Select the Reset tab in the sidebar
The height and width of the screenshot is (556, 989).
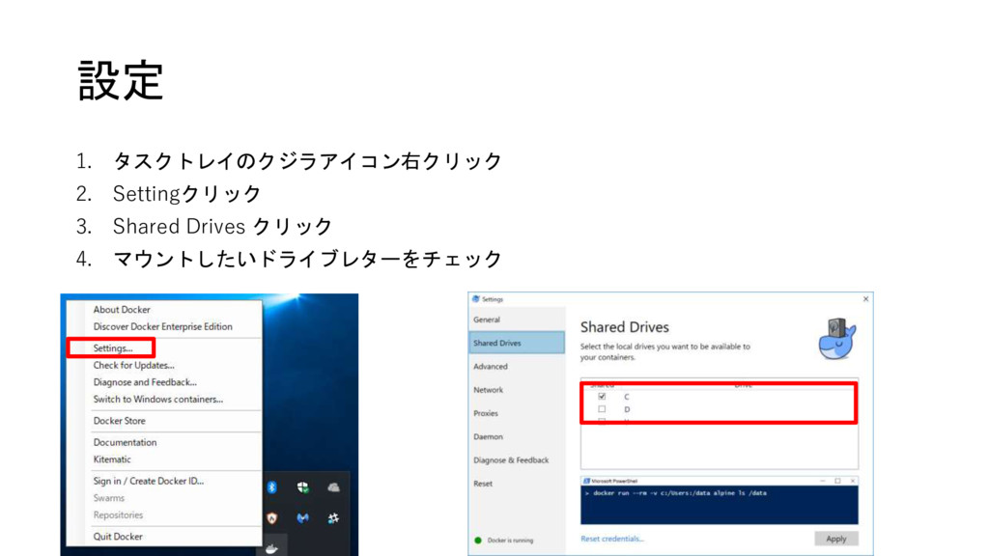coord(483,484)
